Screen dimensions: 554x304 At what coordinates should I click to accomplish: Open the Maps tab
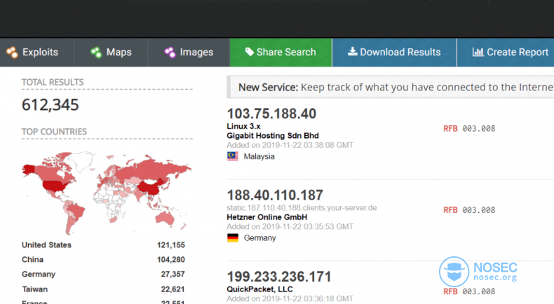point(111,53)
